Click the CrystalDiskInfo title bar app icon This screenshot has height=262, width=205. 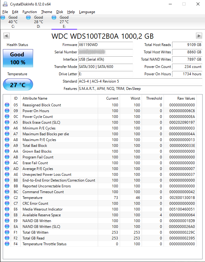[5, 4]
